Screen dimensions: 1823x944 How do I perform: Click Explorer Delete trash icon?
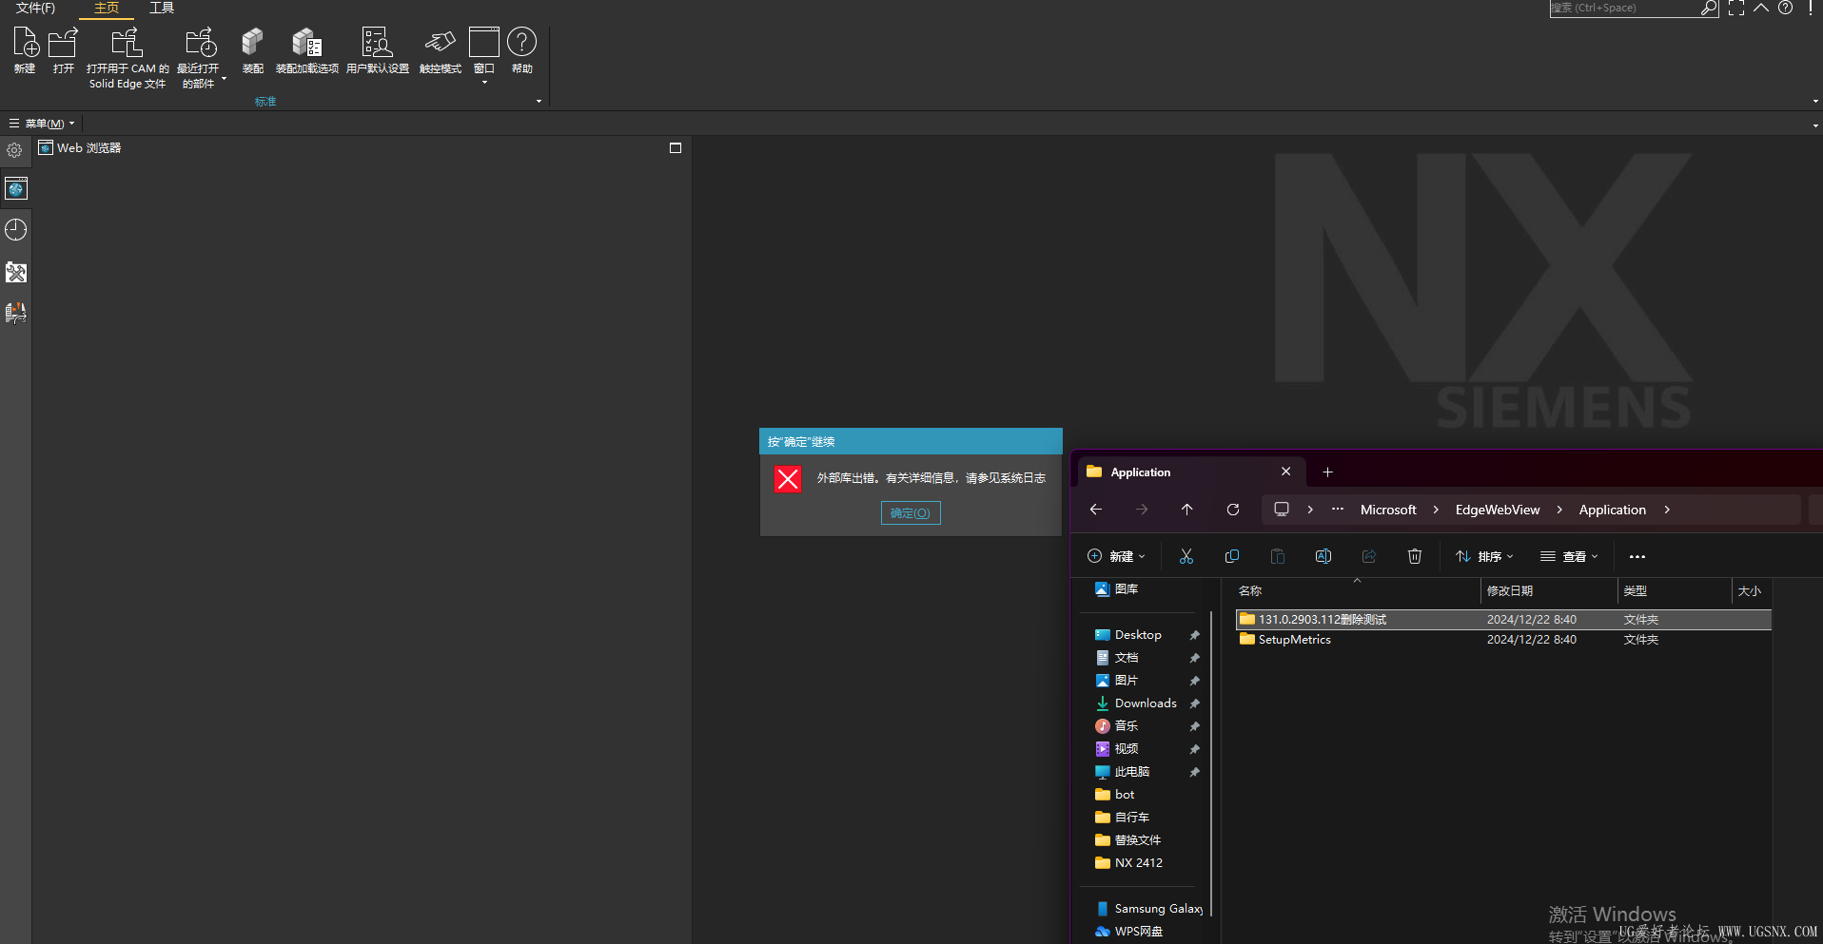1415,556
